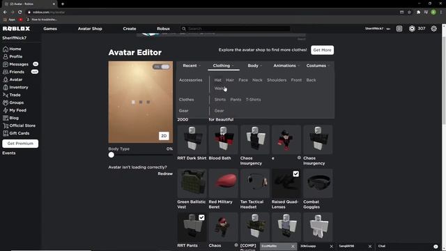The height and width of the screenshot is (251, 446).
Task: Open Messages in the sidebar
Action: [x=15, y=64]
